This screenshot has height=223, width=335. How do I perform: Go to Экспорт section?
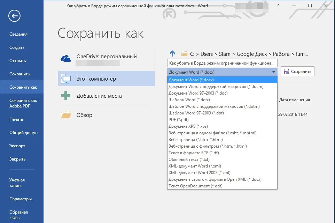click(x=17, y=146)
